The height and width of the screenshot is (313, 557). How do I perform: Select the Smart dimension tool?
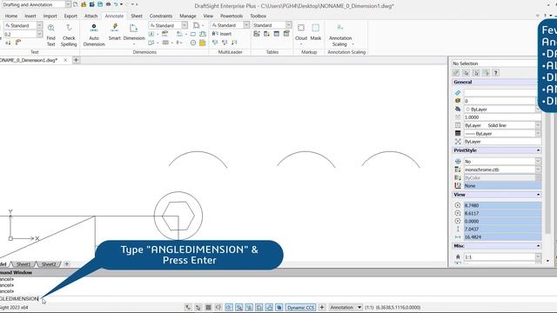tap(114, 32)
